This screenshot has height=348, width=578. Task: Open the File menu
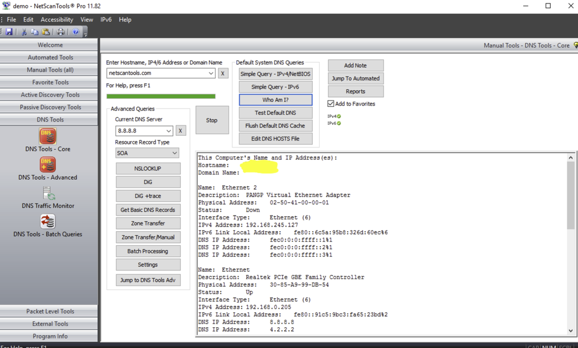pos(12,20)
